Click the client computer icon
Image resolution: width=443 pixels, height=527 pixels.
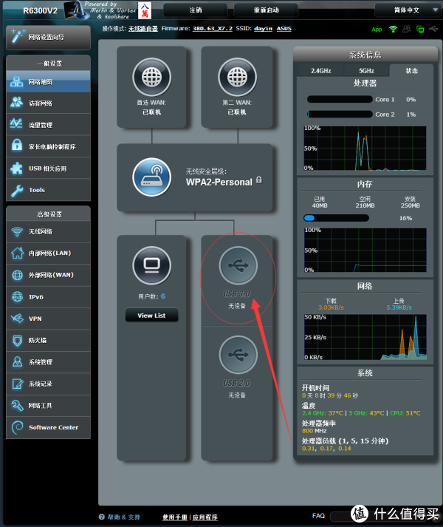point(151,265)
